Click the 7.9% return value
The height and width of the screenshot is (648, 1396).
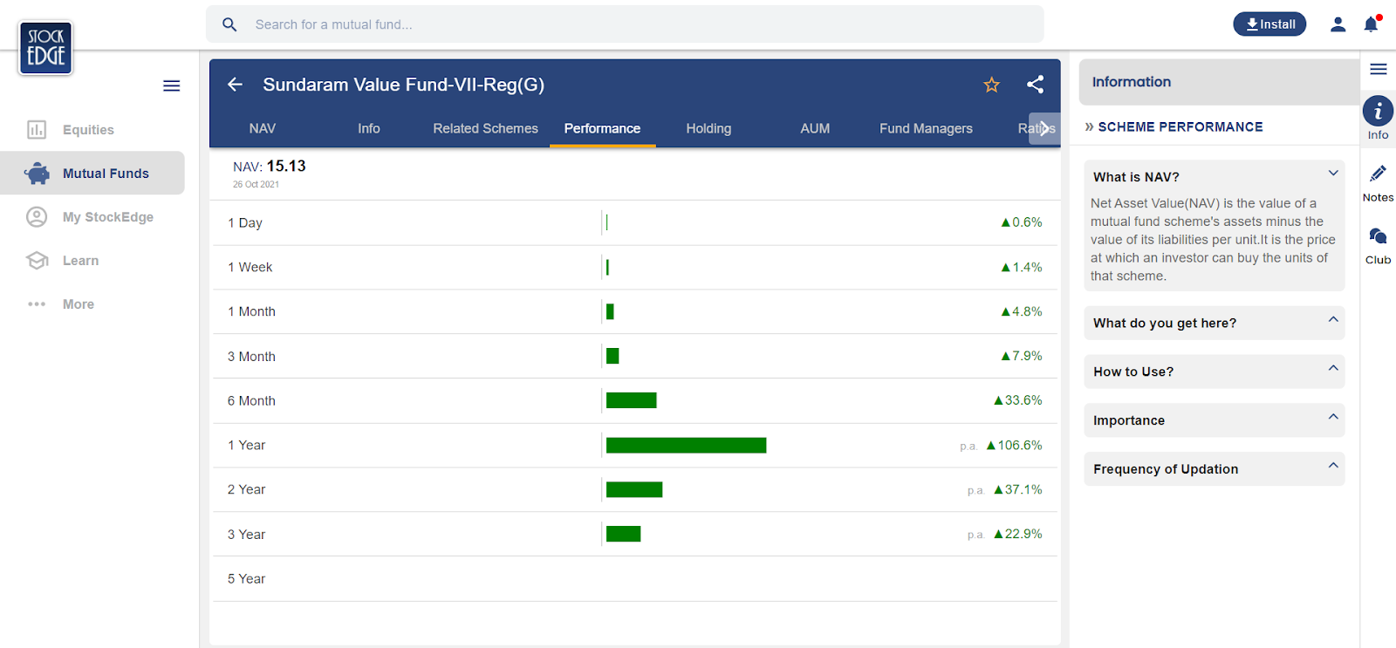coord(1027,356)
